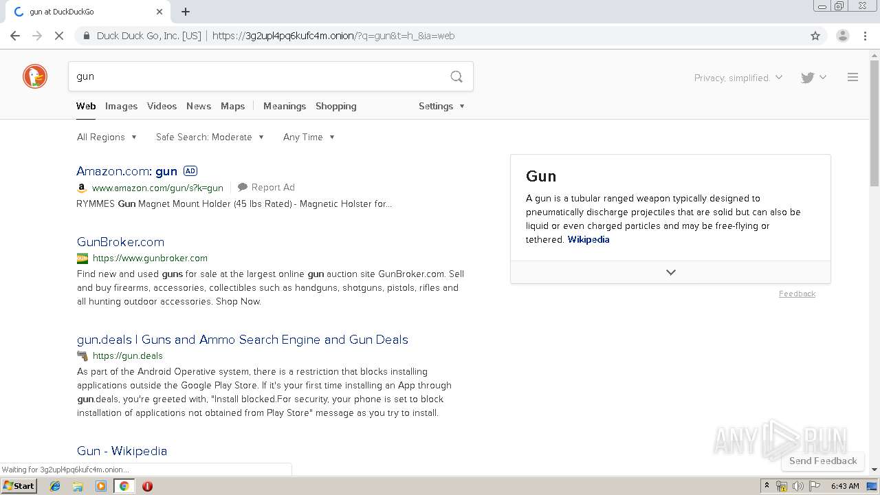
Task: Click the Chrome taskbar icon
Action: coord(124,486)
